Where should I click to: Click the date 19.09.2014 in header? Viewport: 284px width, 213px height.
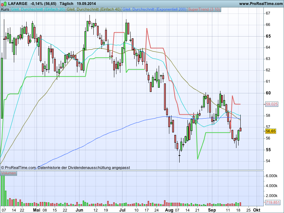pyautogui.click(x=86, y=4)
